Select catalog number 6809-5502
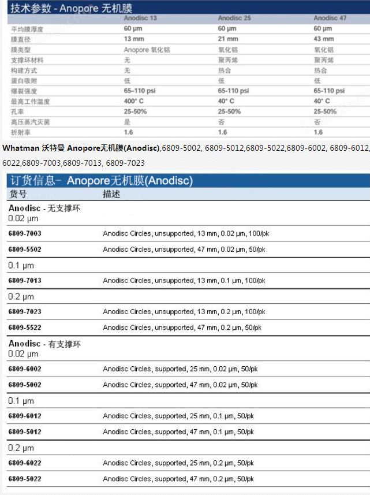Viewport: 370px width, 495px height. (25, 249)
